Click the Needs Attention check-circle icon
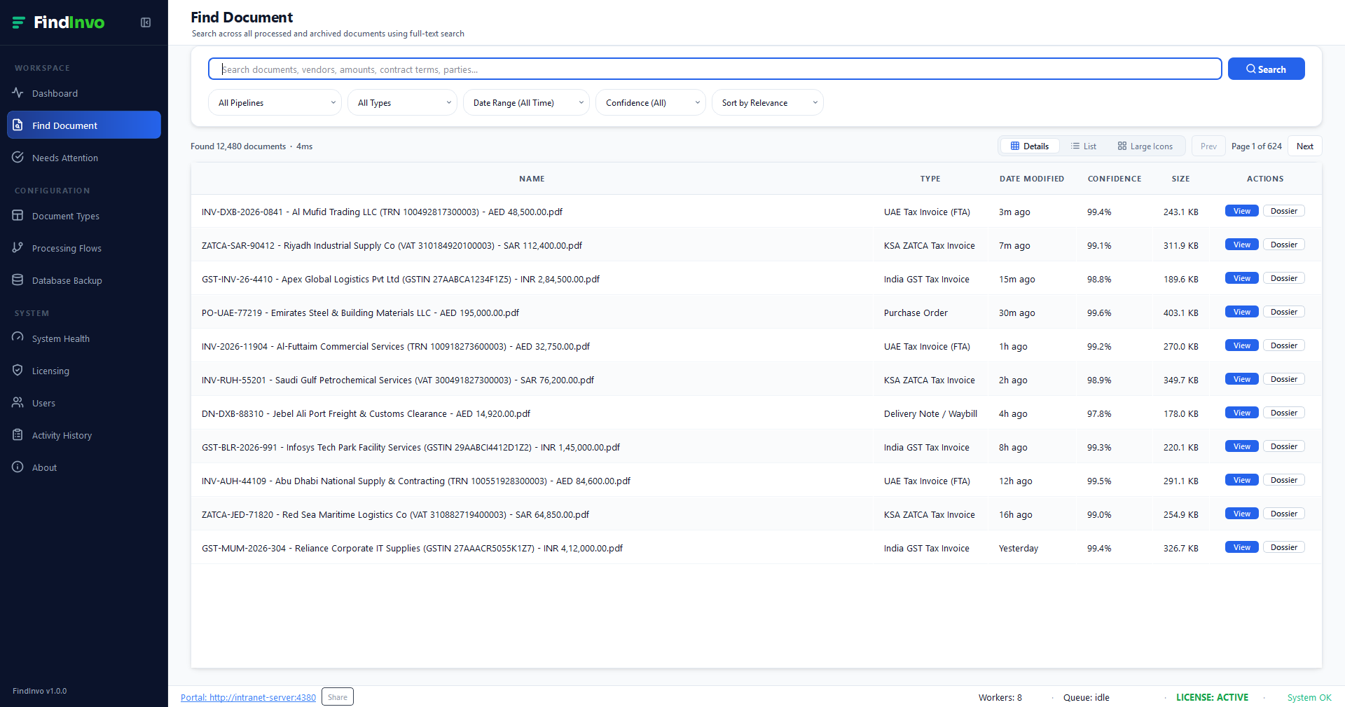Viewport: 1345px width, 707px height. coord(18,157)
